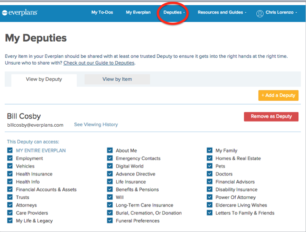Click the Everplans logo
The image size is (306, 232).
point(20,13)
